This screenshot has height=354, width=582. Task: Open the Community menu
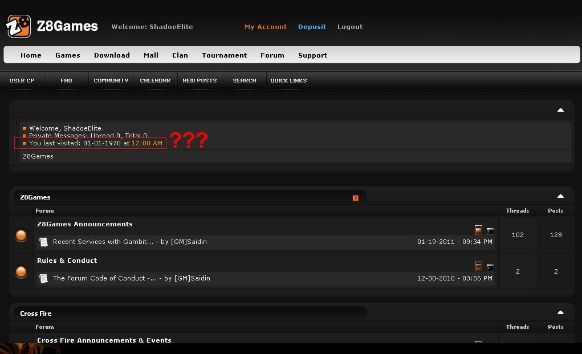[111, 80]
